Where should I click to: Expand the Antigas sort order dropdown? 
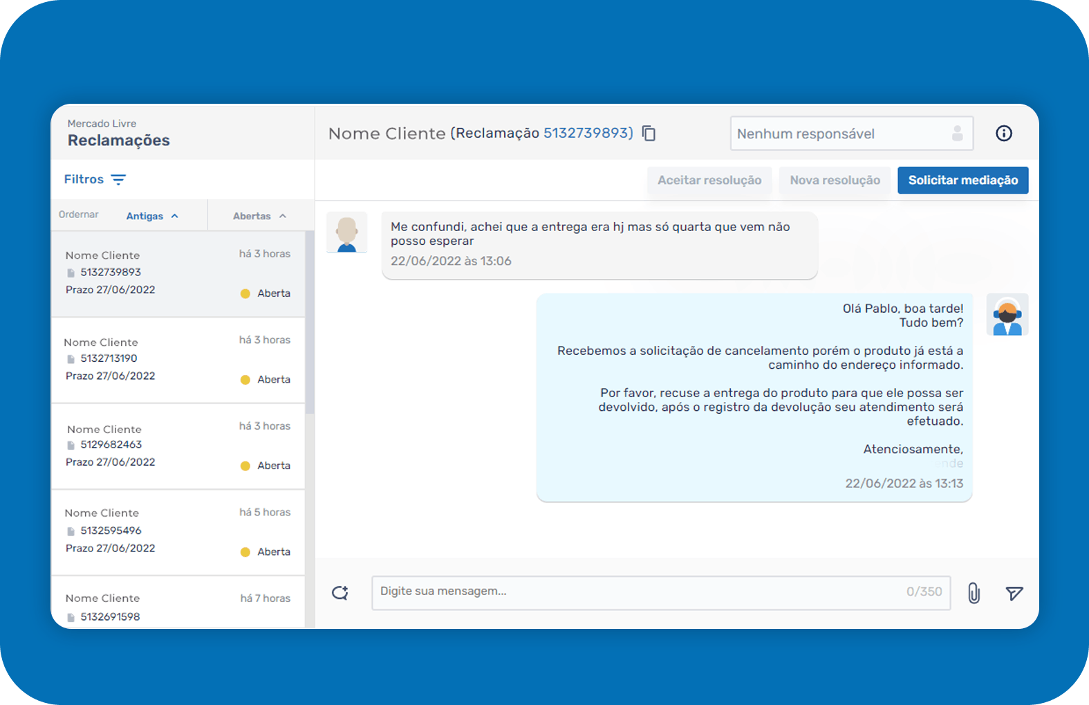pos(152,216)
